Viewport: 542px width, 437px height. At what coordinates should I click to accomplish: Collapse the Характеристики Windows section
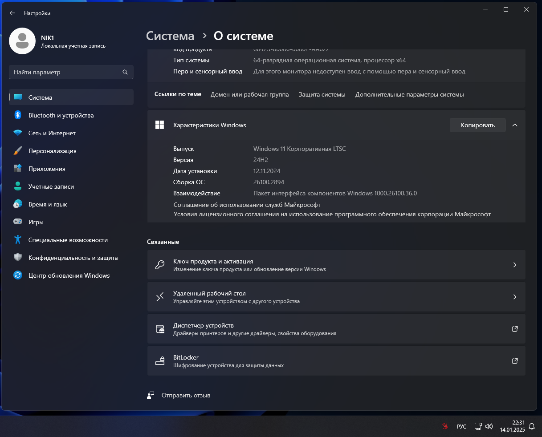click(515, 125)
